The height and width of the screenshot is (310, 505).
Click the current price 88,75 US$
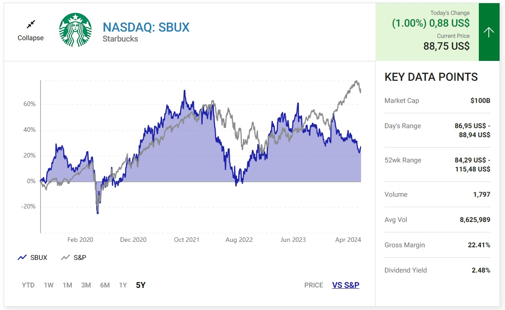click(446, 46)
